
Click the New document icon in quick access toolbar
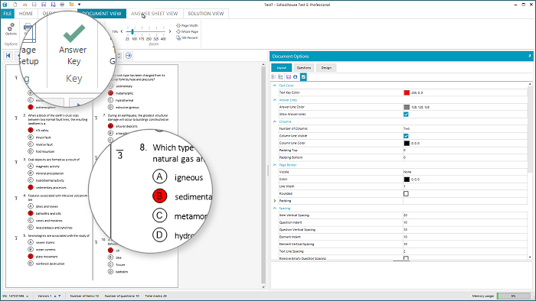tap(15, 5)
